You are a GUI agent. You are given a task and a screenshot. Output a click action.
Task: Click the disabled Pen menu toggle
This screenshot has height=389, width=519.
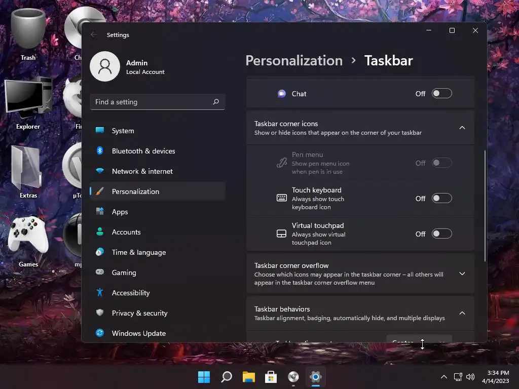tap(441, 163)
